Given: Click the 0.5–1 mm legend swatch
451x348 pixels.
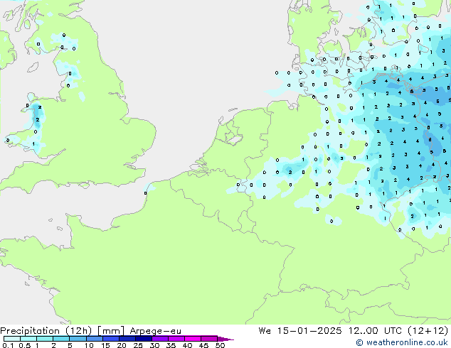Looking at the screenshot, I should [x=28, y=339].
